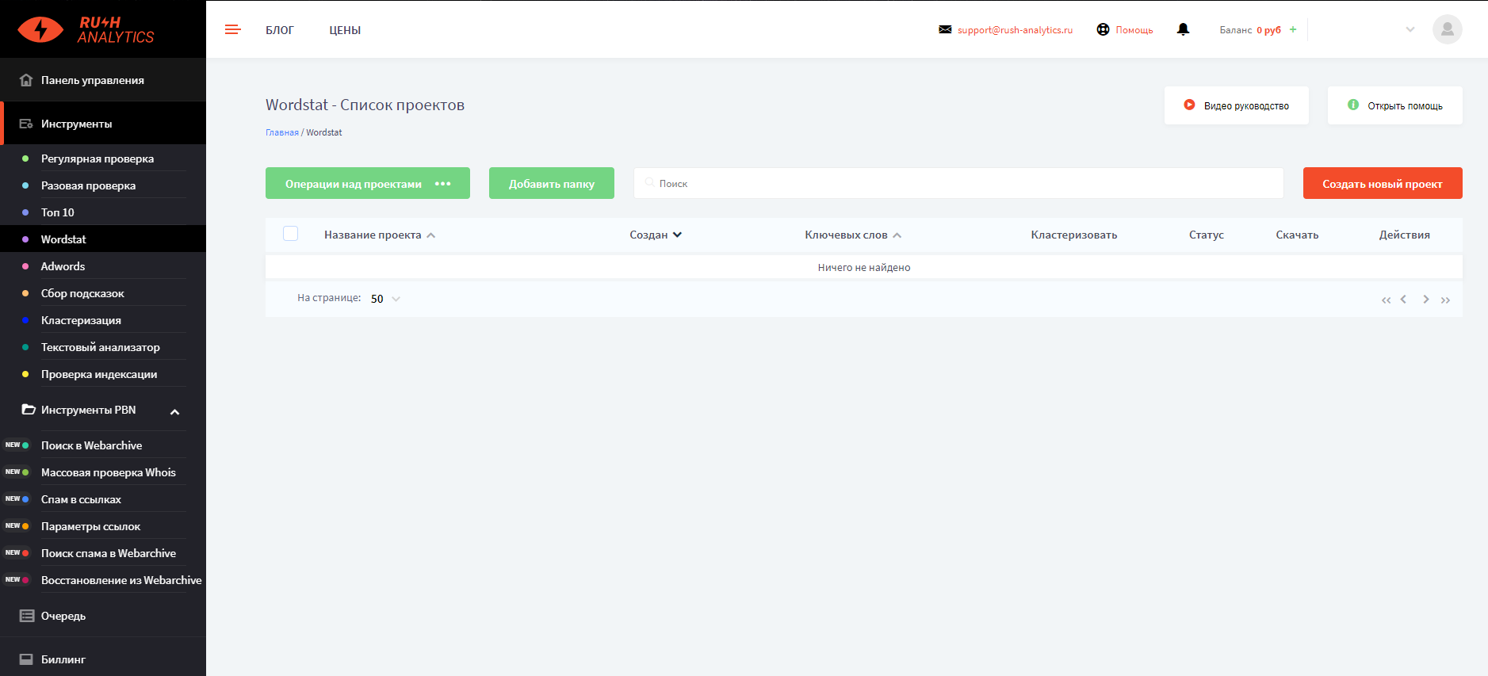Collapse the Инструменты PBN section chevron

click(175, 412)
